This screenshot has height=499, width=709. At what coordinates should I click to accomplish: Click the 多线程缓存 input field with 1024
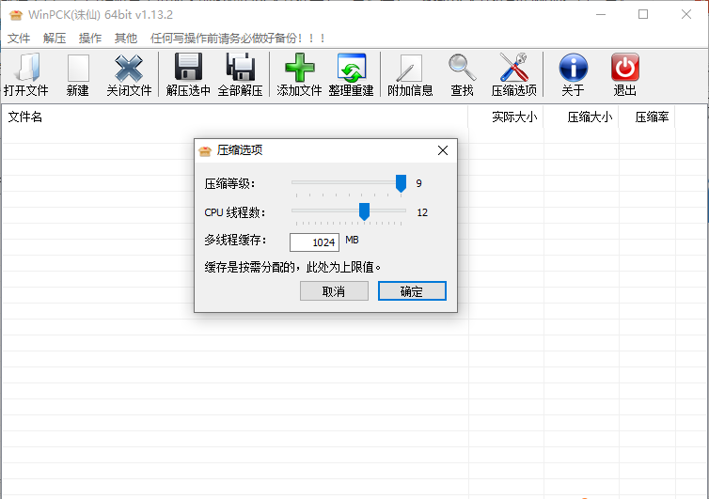tap(314, 242)
